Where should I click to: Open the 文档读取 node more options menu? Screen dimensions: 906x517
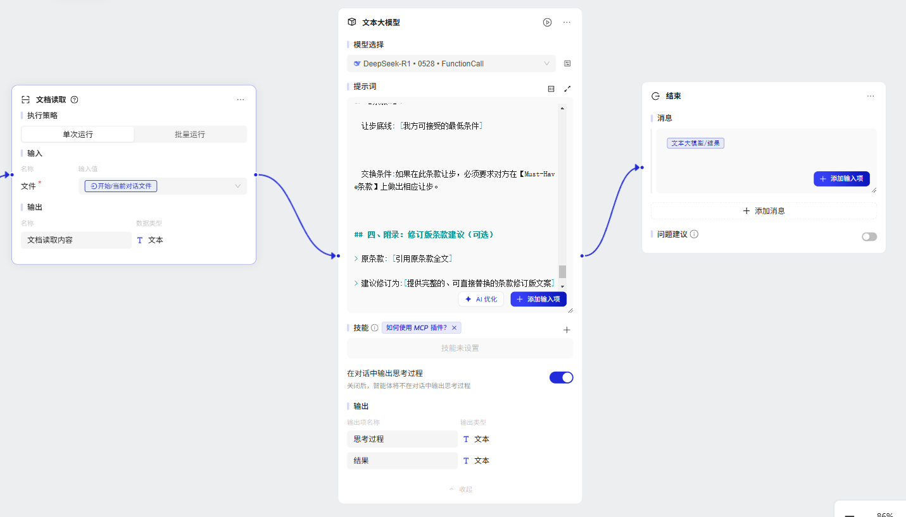tap(241, 99)
